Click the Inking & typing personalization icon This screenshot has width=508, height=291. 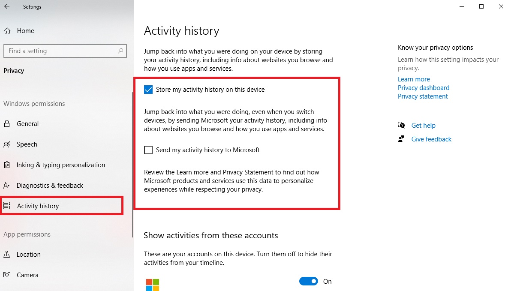7,165
